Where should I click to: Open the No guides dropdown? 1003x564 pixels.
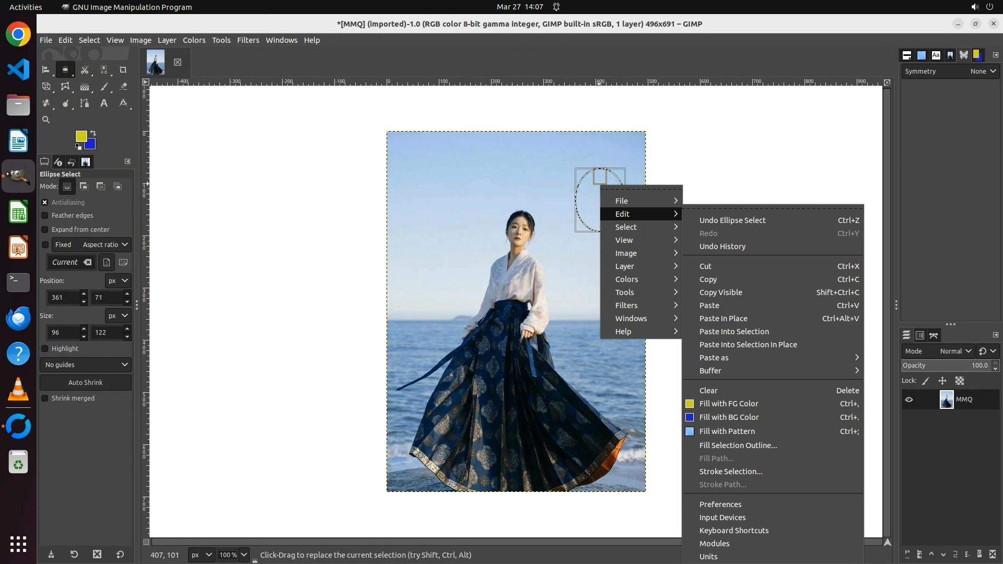click(x=86, y=365)
